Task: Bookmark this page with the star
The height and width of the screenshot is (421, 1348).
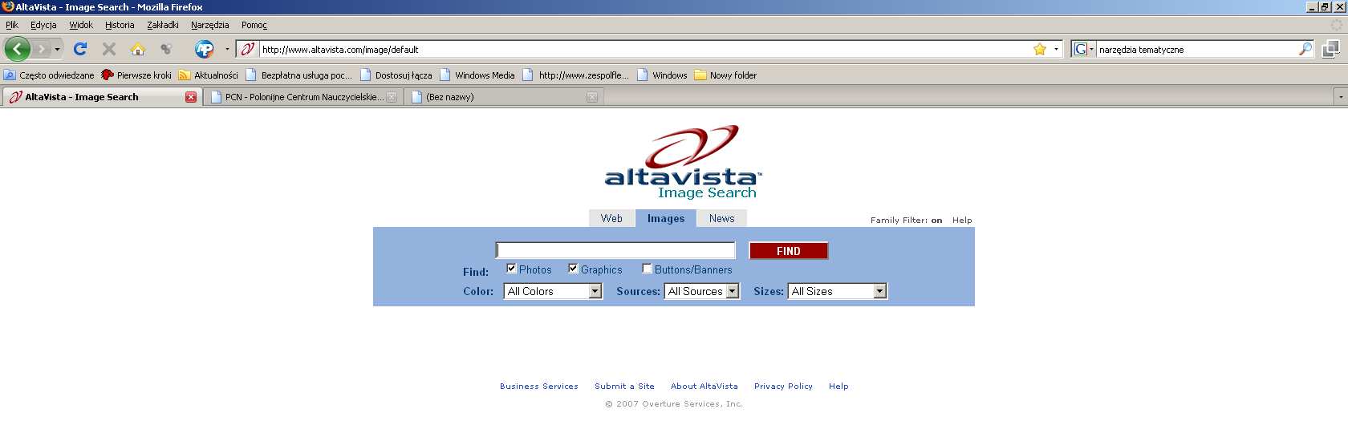Action: coord(1040,49)
